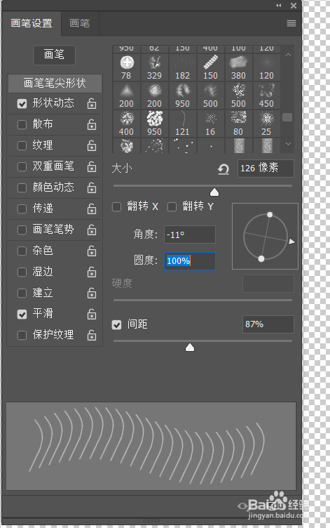Enable 双重画笔 checkbox
This screenshot has width=330, height=528.
22,166
